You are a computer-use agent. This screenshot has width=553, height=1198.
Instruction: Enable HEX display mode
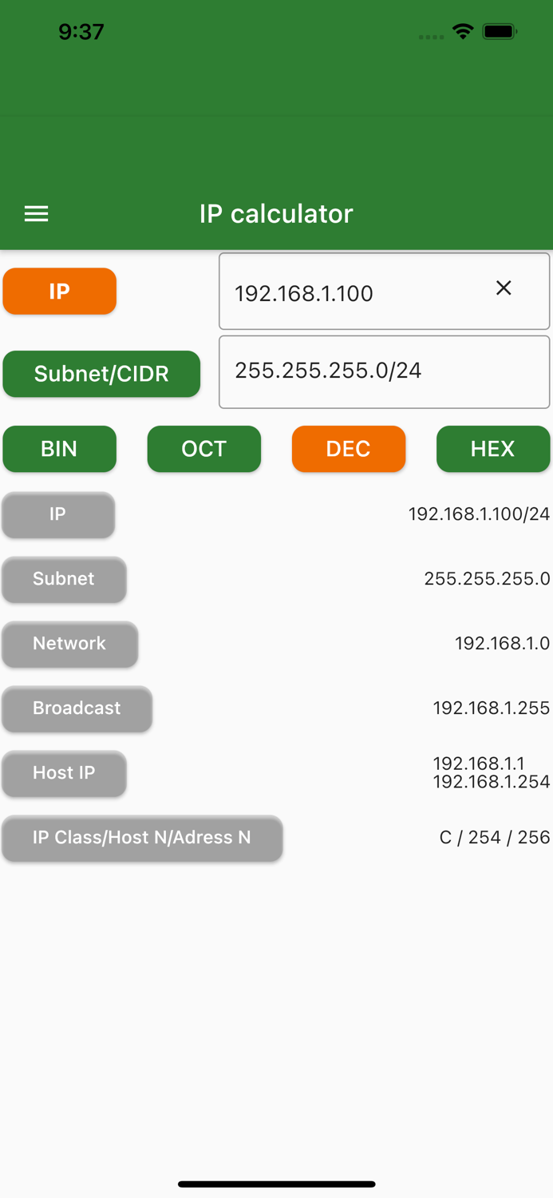492,449
